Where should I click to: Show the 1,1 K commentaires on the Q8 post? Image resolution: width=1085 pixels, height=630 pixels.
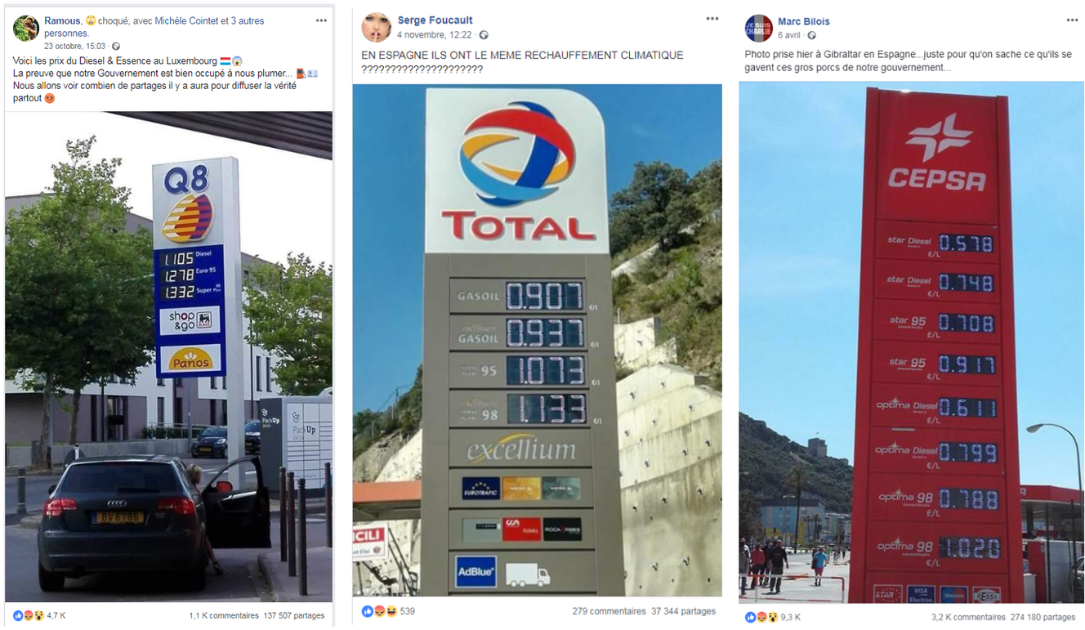tap(224, 616)
